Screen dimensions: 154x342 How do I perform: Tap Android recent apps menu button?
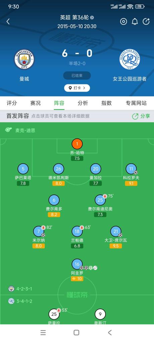[43, 332]
